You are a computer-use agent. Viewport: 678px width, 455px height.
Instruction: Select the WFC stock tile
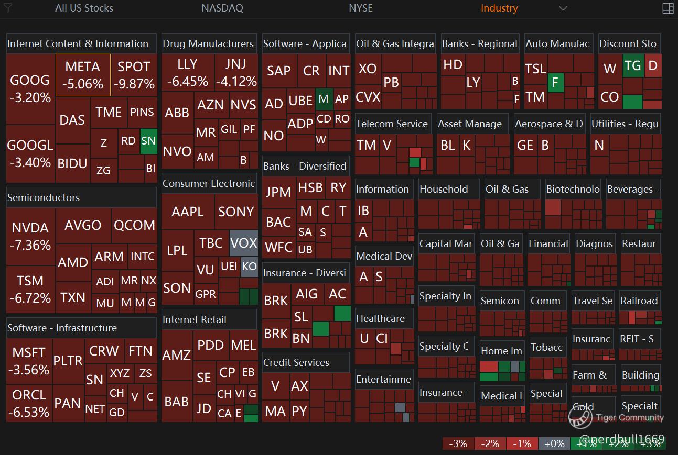tap(278, 247)
